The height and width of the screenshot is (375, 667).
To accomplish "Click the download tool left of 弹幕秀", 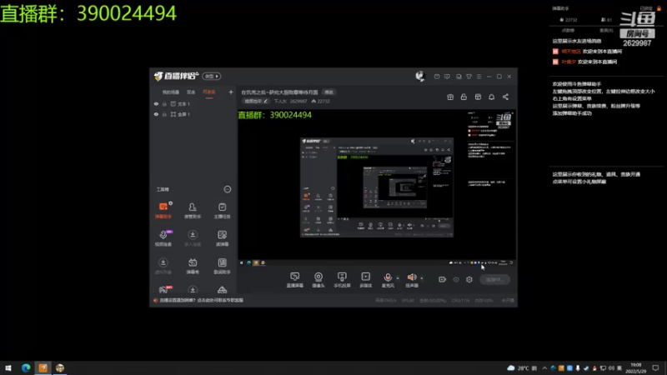I will 163,266.
